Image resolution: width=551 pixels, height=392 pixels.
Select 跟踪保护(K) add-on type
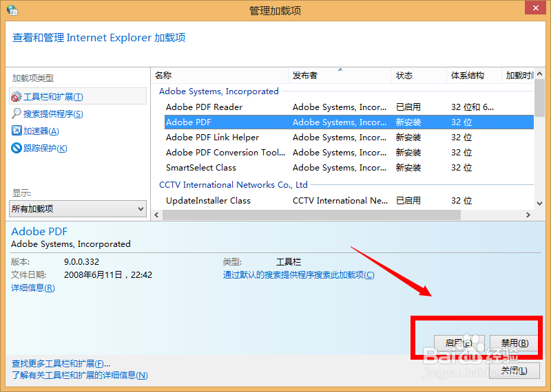(x=45, y=148)
